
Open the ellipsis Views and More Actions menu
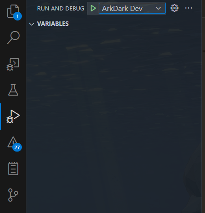click(x=189, y=8)
